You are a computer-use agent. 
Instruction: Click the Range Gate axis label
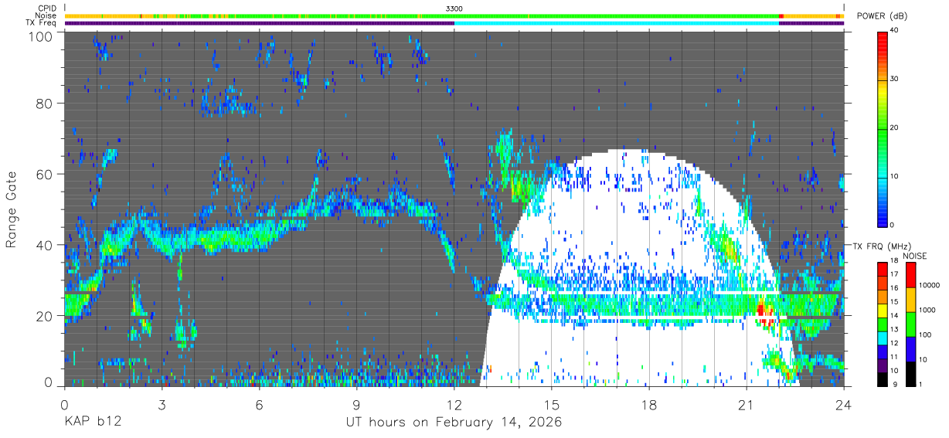coord(12,209)
